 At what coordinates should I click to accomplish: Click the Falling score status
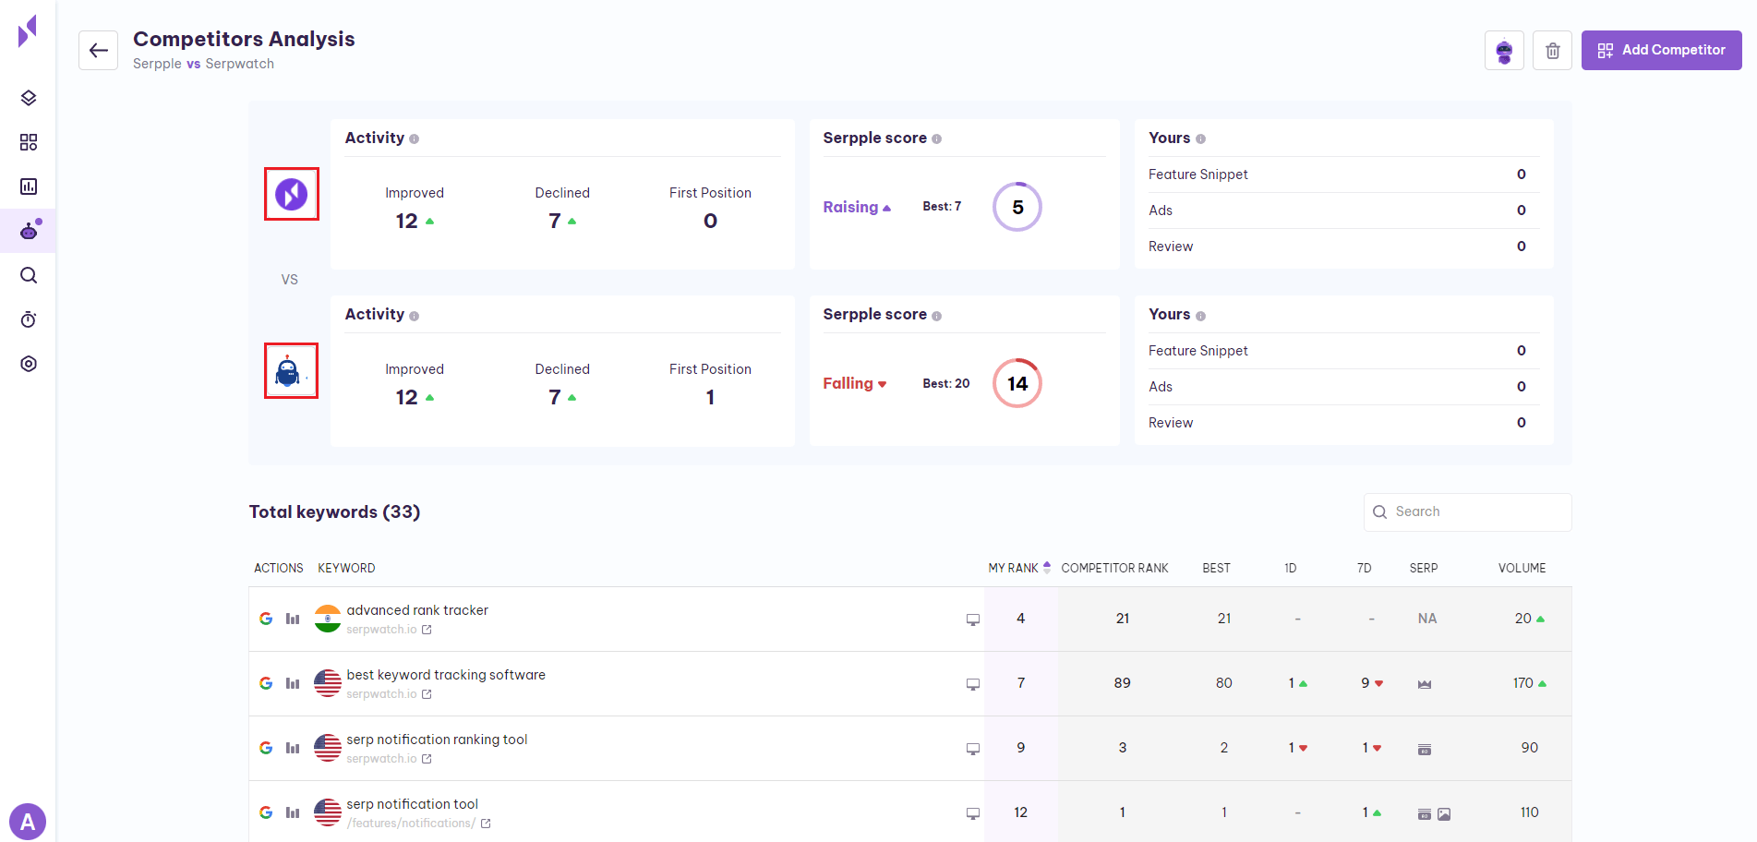[854, 383]
